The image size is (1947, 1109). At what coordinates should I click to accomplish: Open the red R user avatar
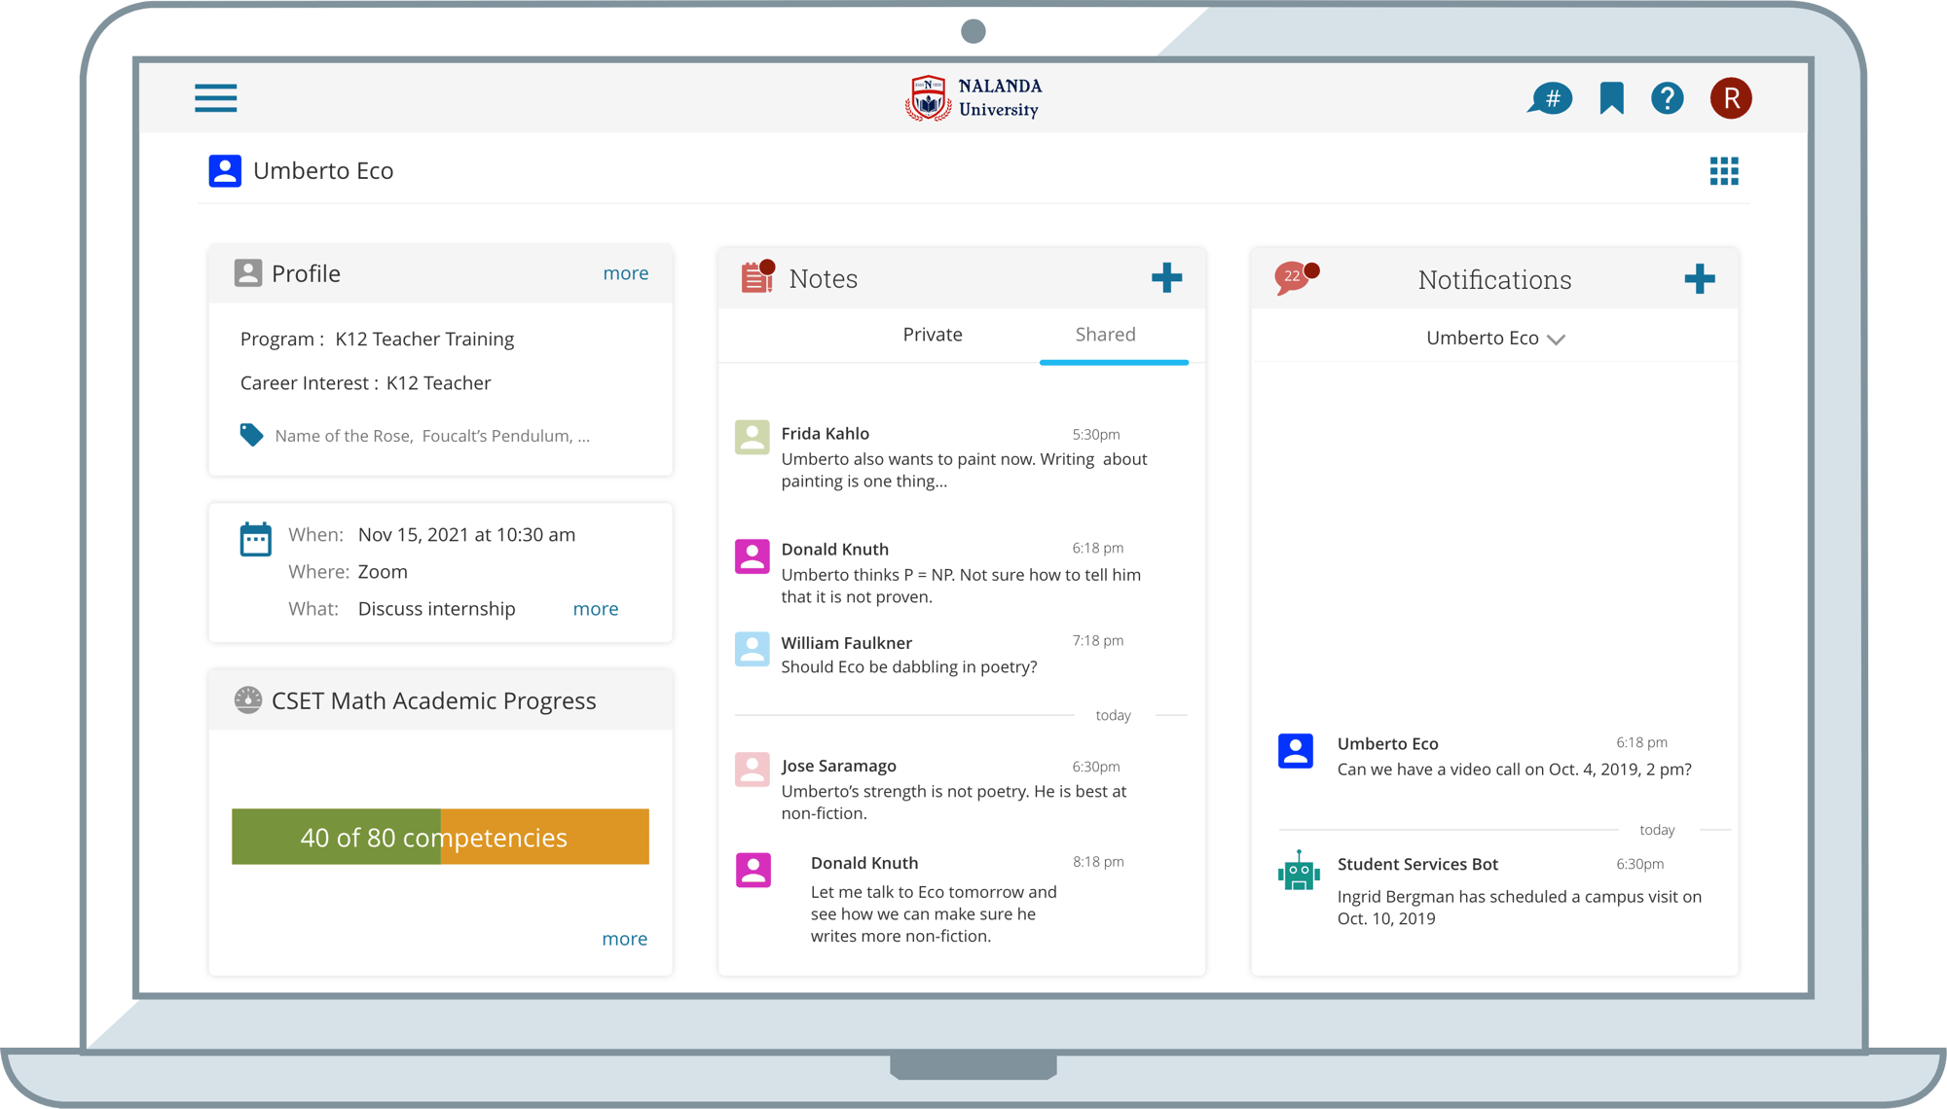(1730, 98)
